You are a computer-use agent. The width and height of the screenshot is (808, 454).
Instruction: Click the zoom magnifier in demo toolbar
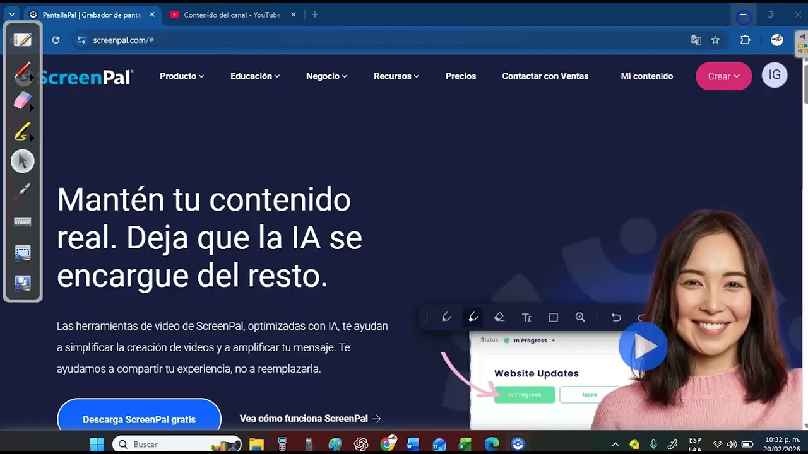tap(580, 317)
